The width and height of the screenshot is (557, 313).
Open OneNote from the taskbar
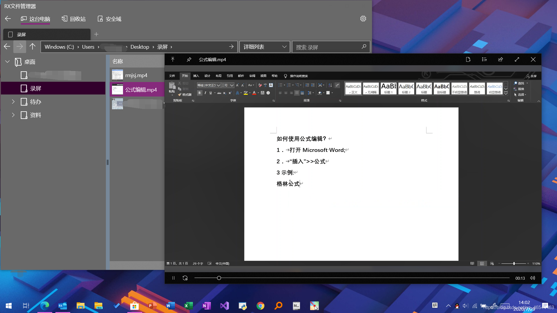click(207, 306)
